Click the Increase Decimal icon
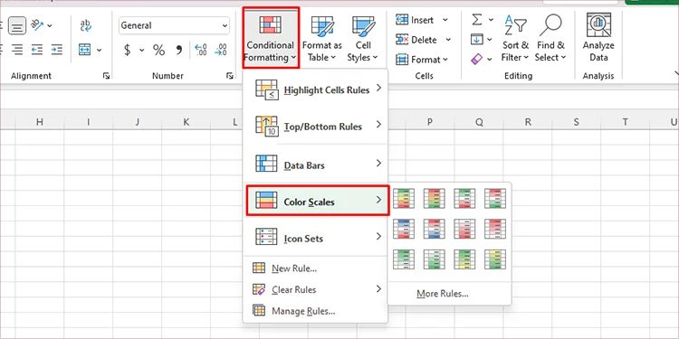Image resolution: width=679 pixels, height=339 pixels. pyautogui.click(x=201, y=50)
